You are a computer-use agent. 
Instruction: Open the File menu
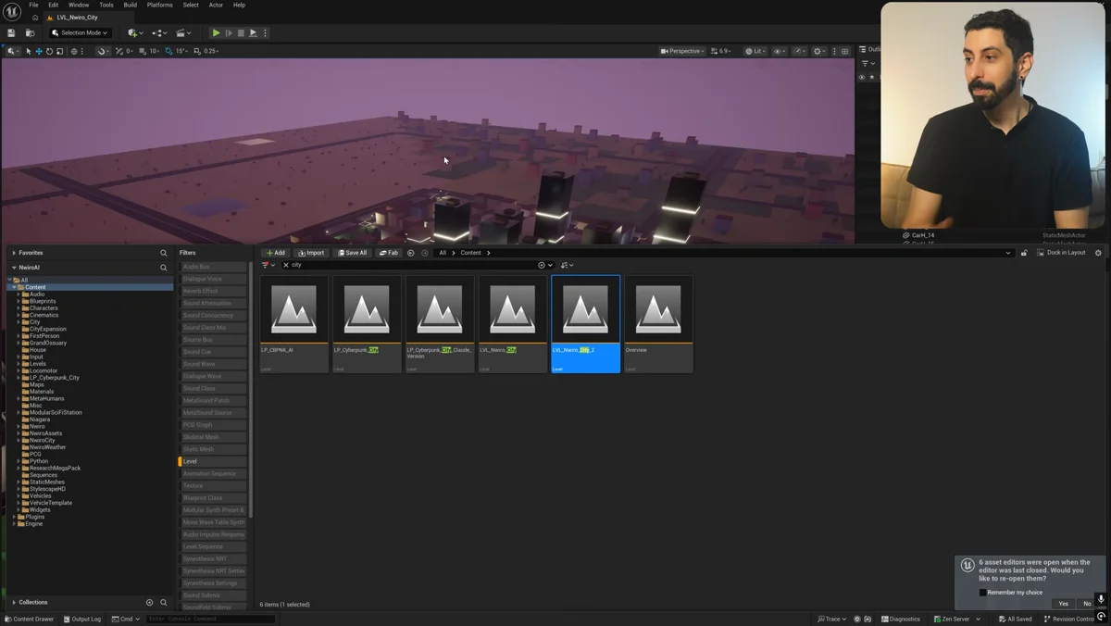(33, 5)
